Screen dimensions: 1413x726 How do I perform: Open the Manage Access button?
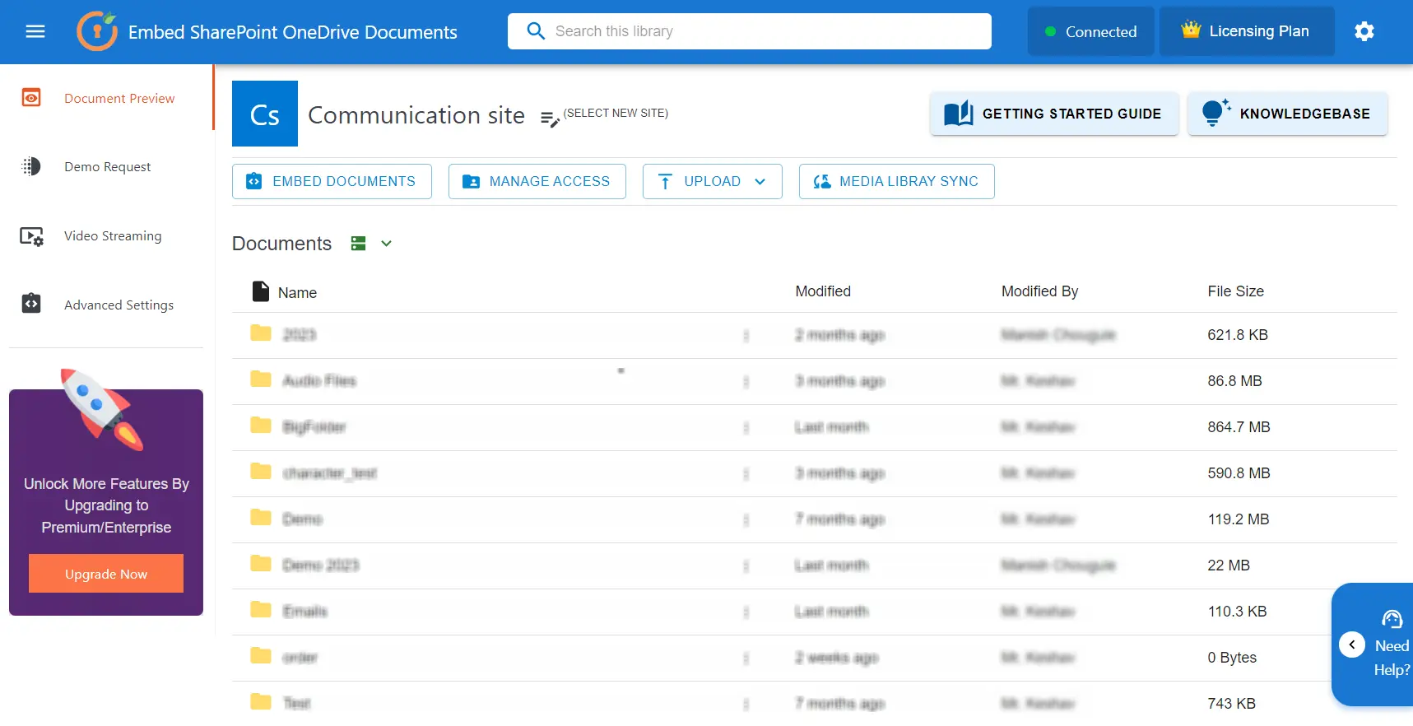(x=537, y=181)
